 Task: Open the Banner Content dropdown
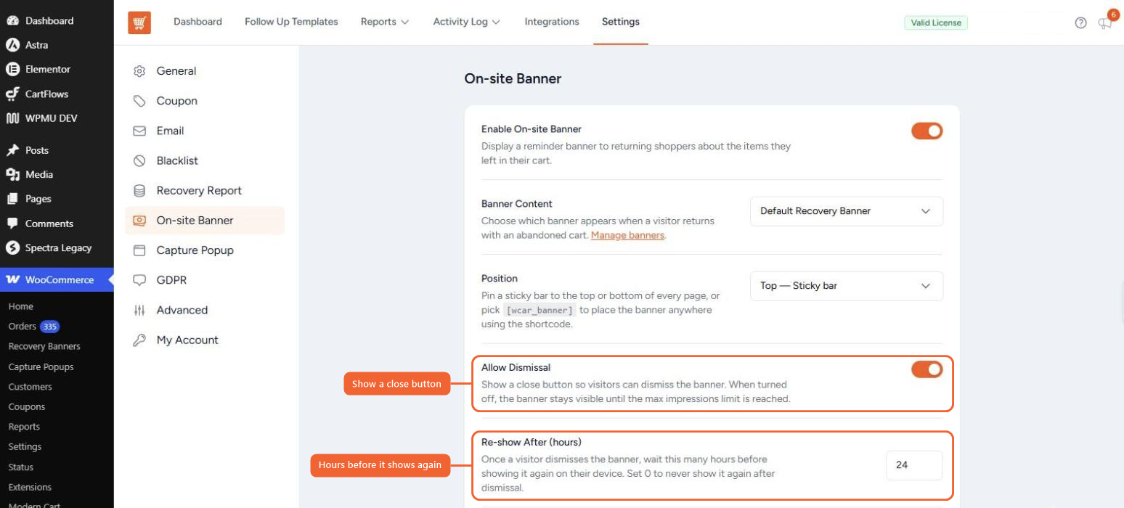(846, 211)
